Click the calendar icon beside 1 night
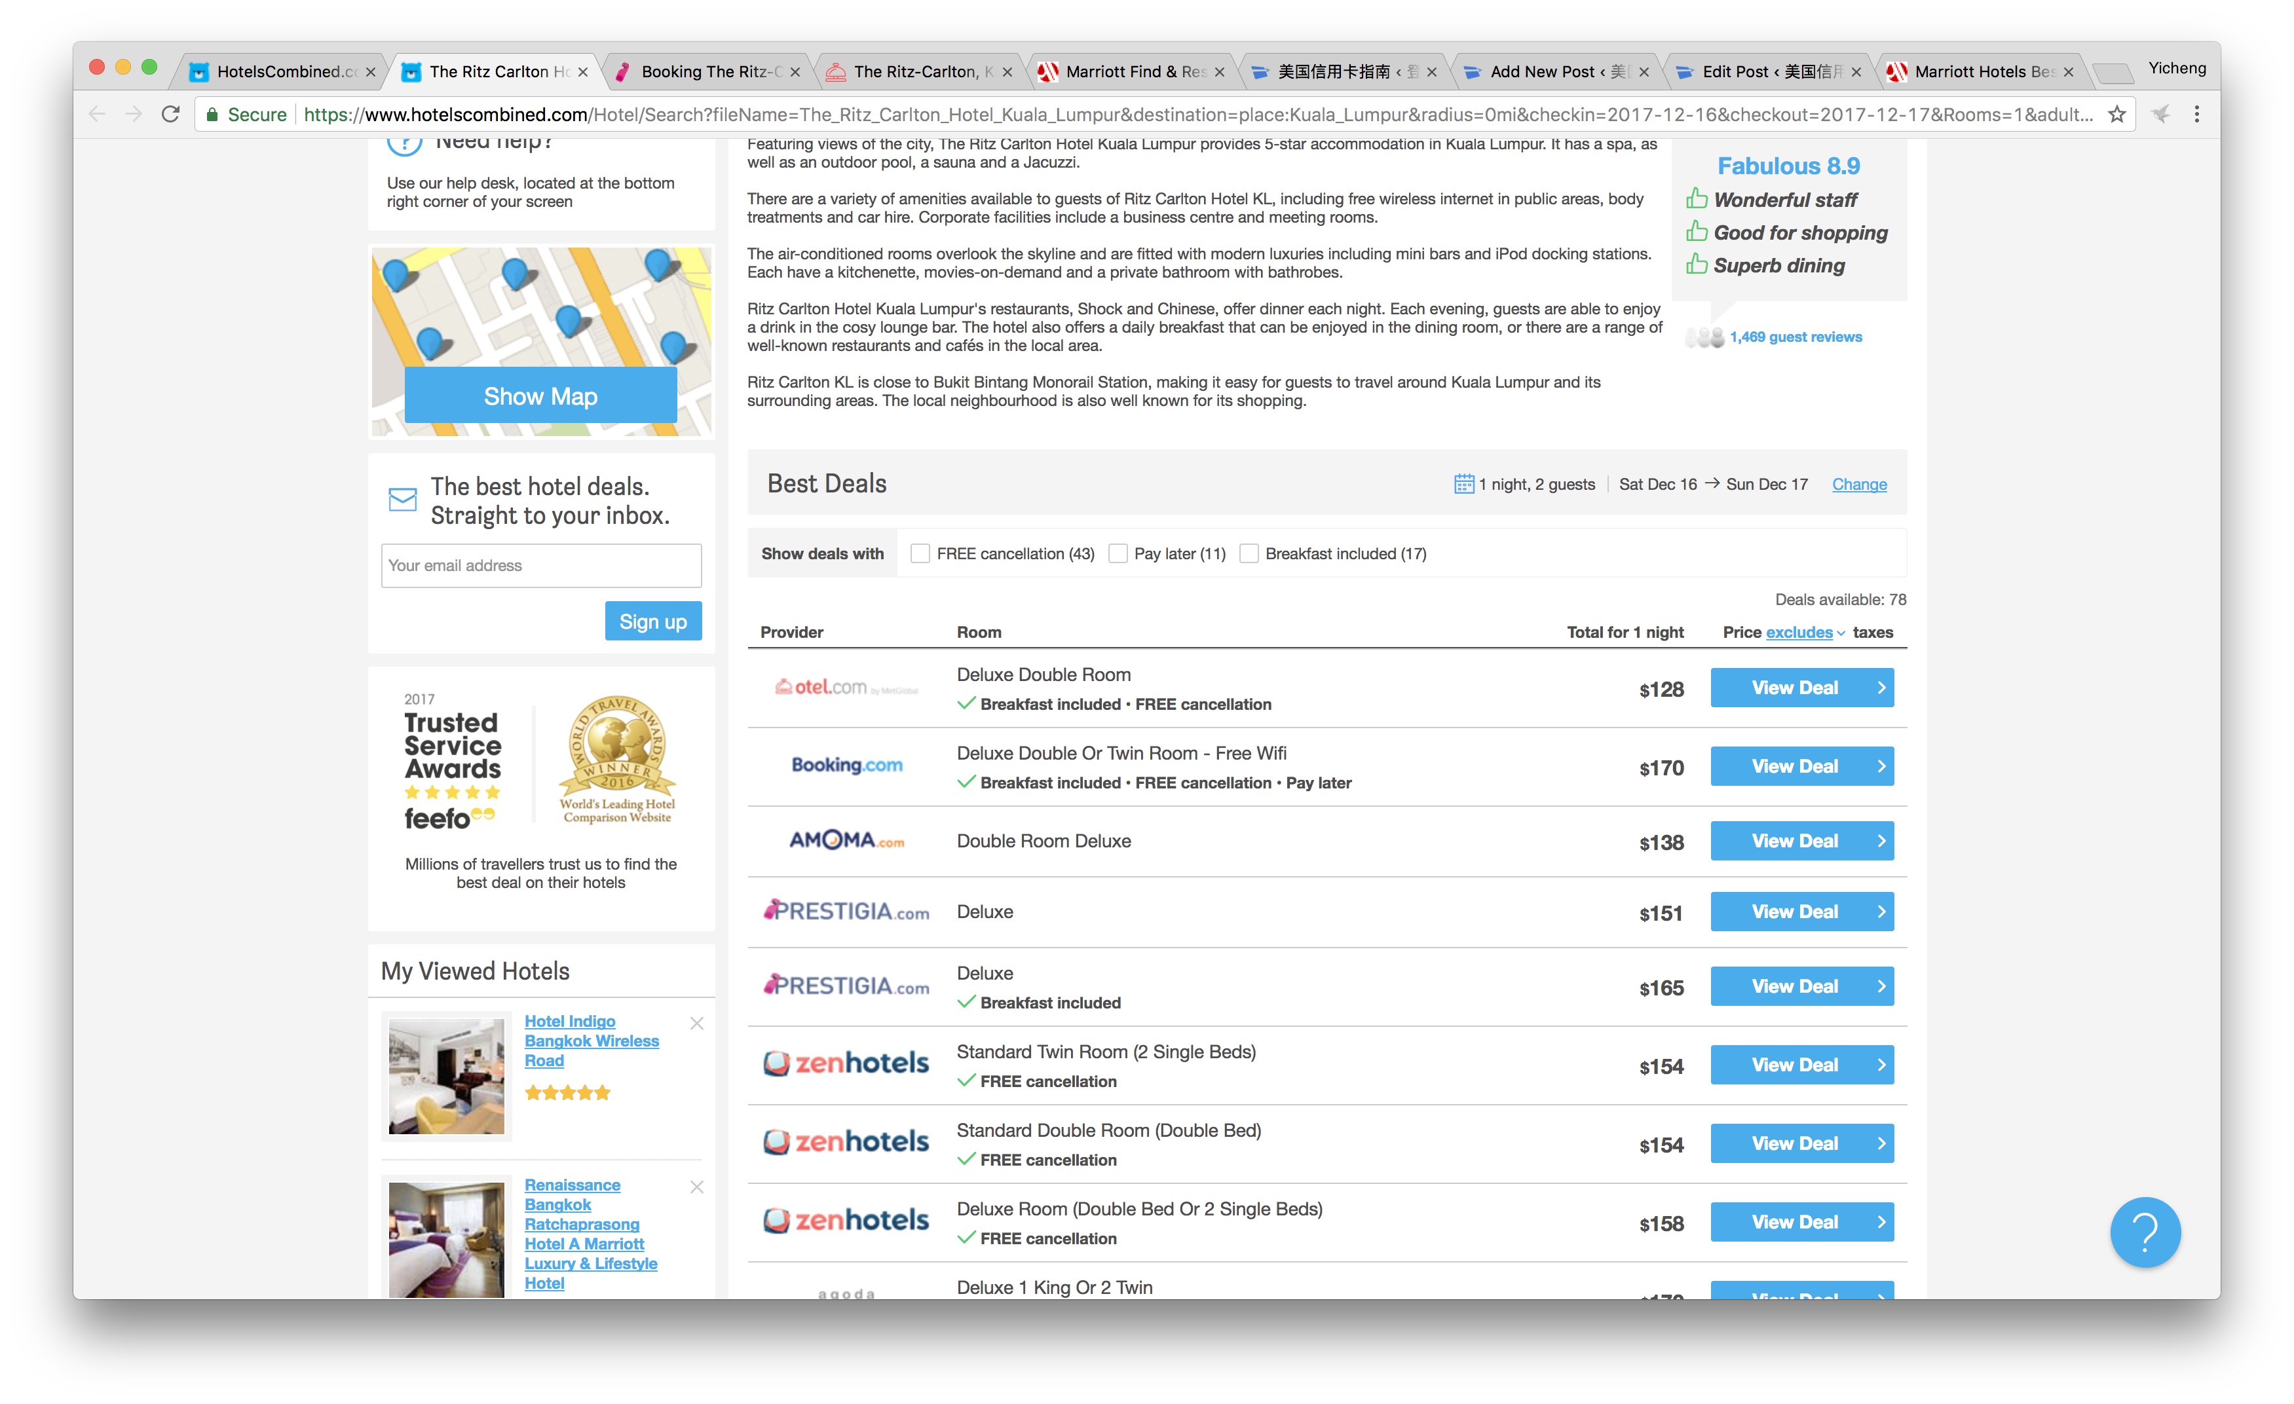 1463,484
